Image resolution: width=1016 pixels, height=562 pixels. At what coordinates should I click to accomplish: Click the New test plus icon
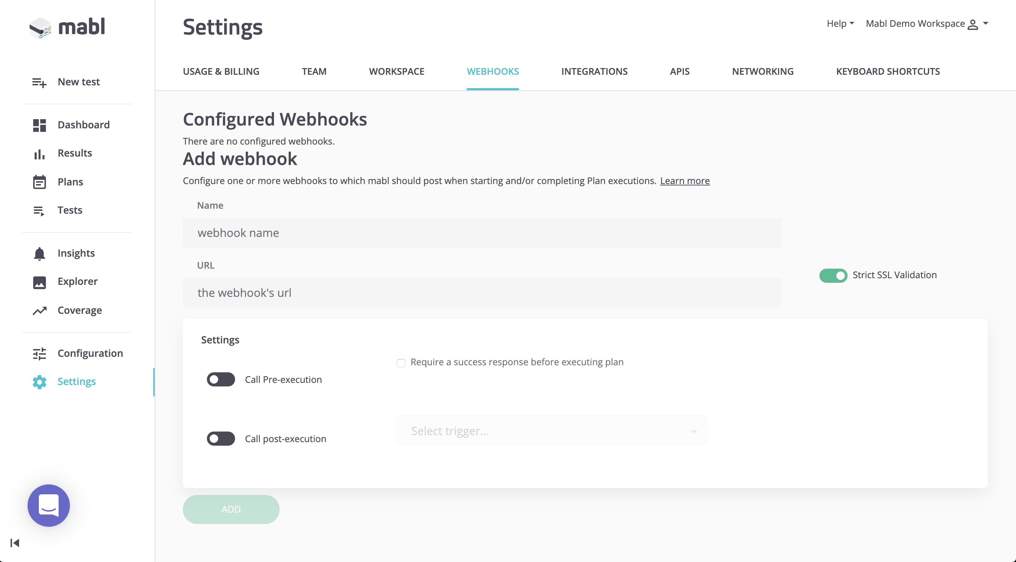coord(39,82)
